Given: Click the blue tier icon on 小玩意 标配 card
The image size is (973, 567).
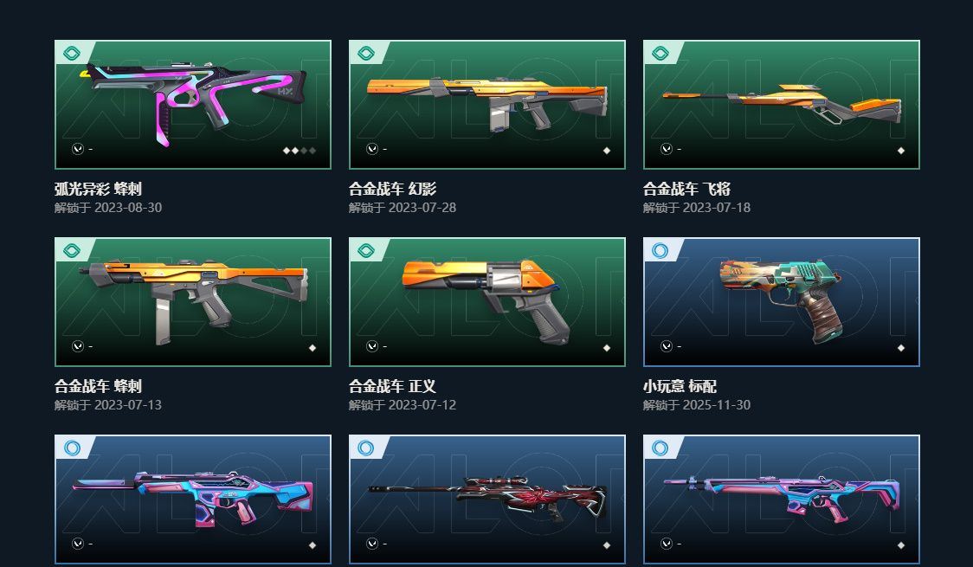Looking at the screenshot, I should [660, 251].
